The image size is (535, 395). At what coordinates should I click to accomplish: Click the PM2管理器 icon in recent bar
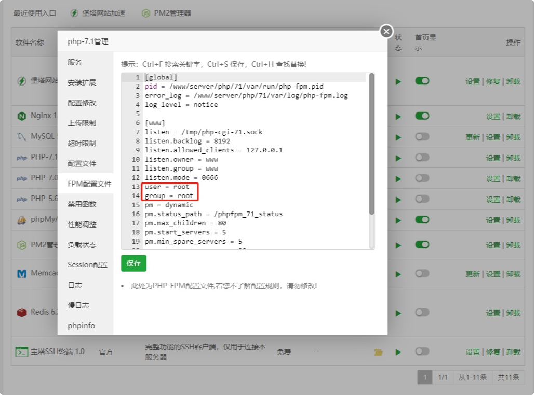pyautogui.click(x=145, y=13)
